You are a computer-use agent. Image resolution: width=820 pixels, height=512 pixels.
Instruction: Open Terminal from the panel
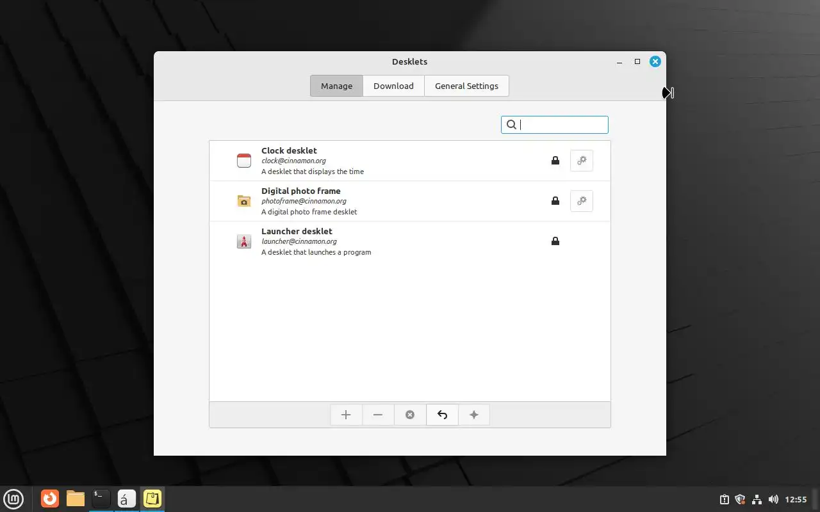pyautogui.click(x=101, y=499)
